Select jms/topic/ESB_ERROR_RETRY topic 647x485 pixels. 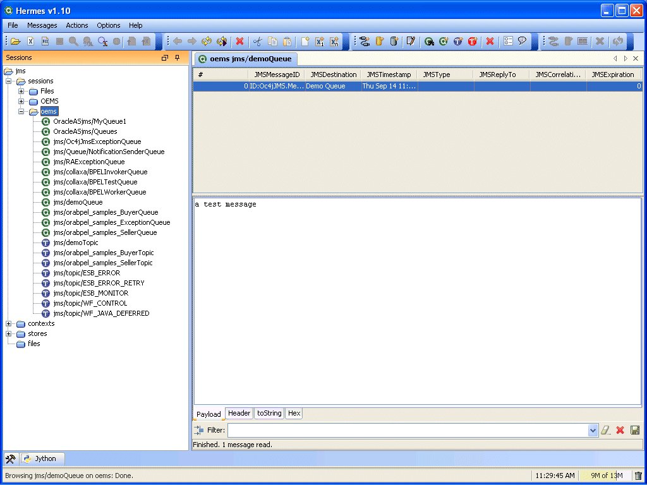click(99, 283)
